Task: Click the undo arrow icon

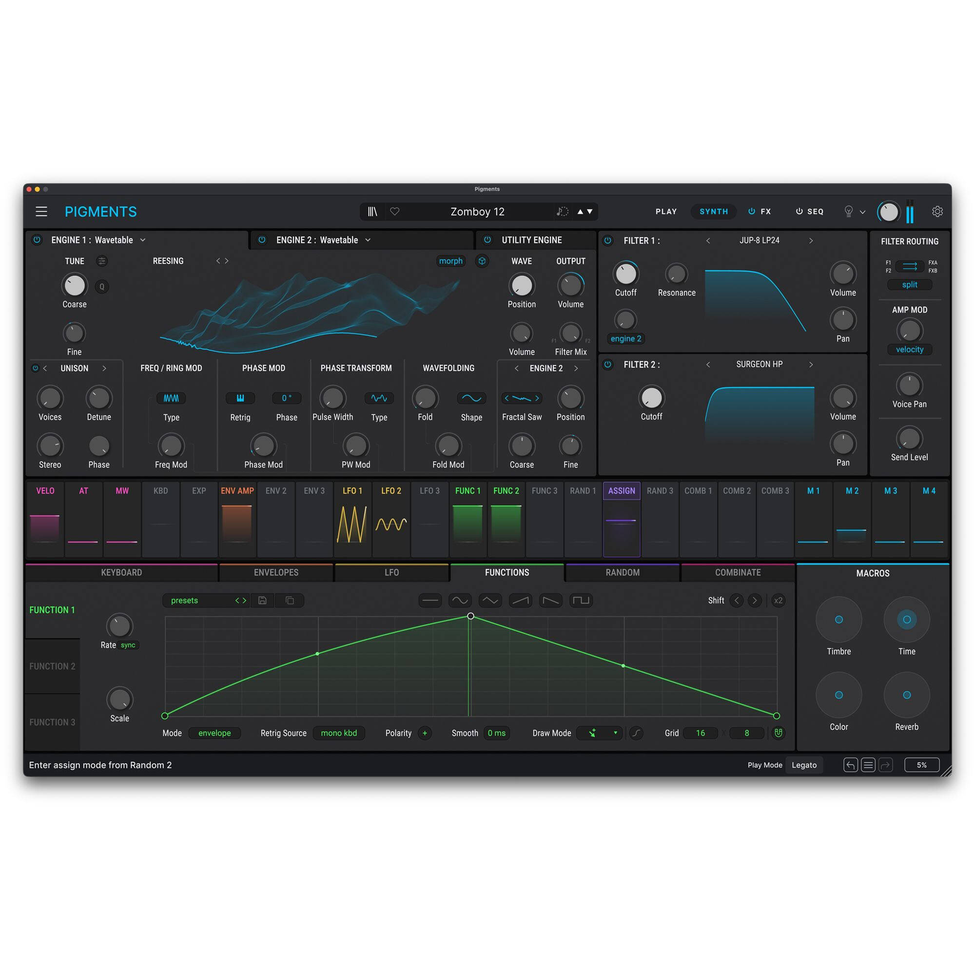Action: tap(850, 765)
